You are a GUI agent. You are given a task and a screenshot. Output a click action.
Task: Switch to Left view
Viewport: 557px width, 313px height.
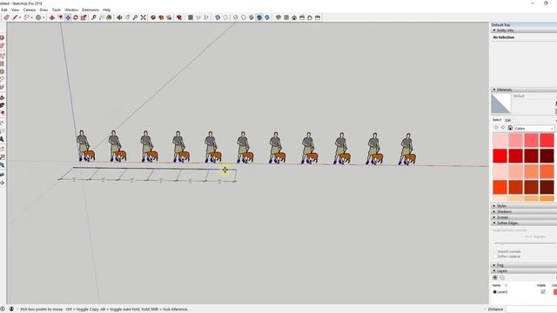point(318,17)
